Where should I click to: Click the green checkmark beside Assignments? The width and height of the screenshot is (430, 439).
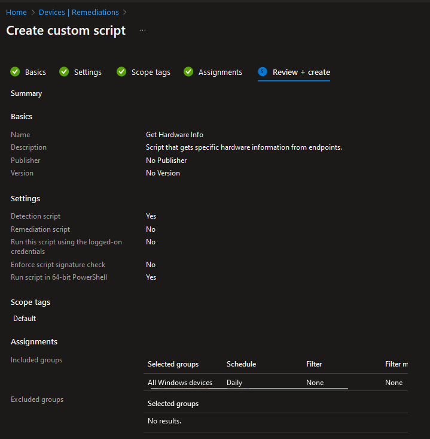coord(188,72)
